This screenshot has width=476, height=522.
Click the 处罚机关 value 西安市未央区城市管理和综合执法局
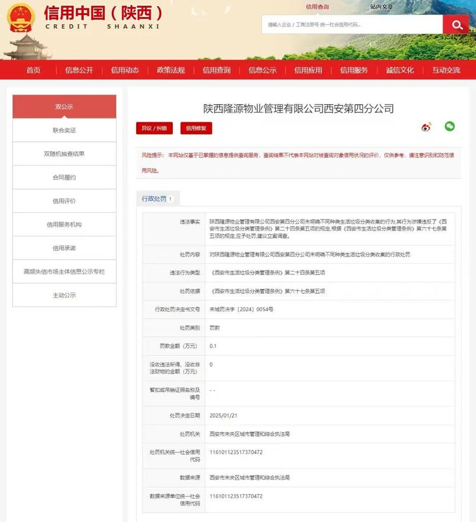249,434
